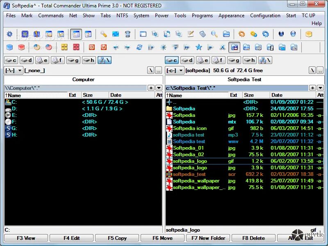
Task: Select drive g in left panel drive bar
Action: click(73, 60)
